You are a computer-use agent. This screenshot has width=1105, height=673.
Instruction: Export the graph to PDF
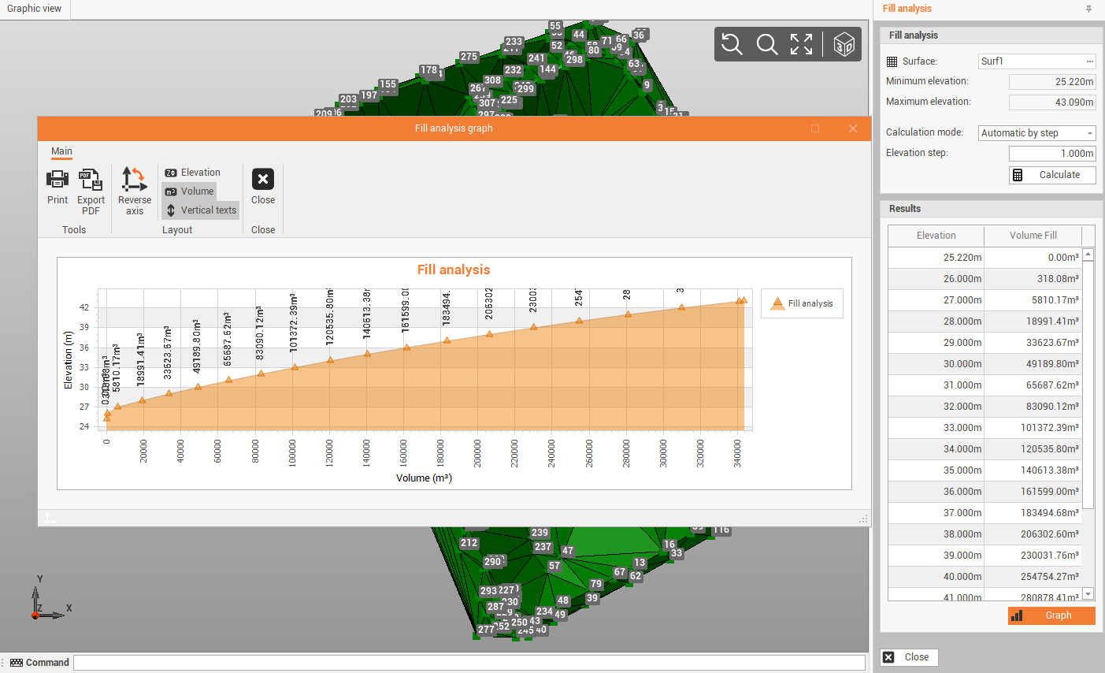pyautogui.click(x=91, y=180)
